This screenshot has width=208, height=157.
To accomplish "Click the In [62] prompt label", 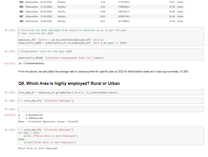I will [10, 130].
